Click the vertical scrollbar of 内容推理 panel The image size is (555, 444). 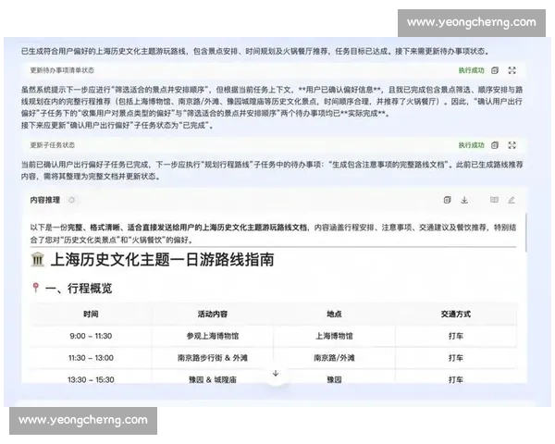(x=526, y=232)
